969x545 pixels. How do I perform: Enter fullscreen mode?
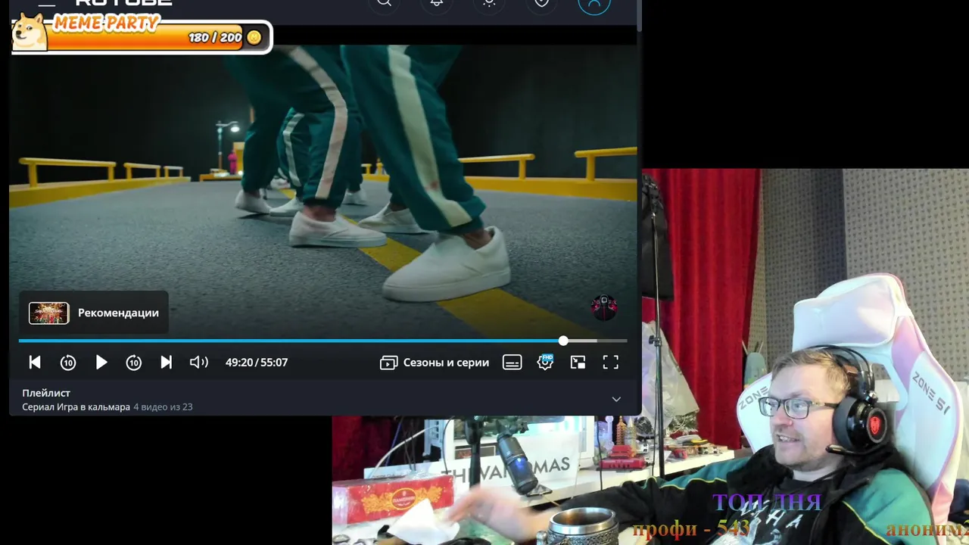point(611,363)
